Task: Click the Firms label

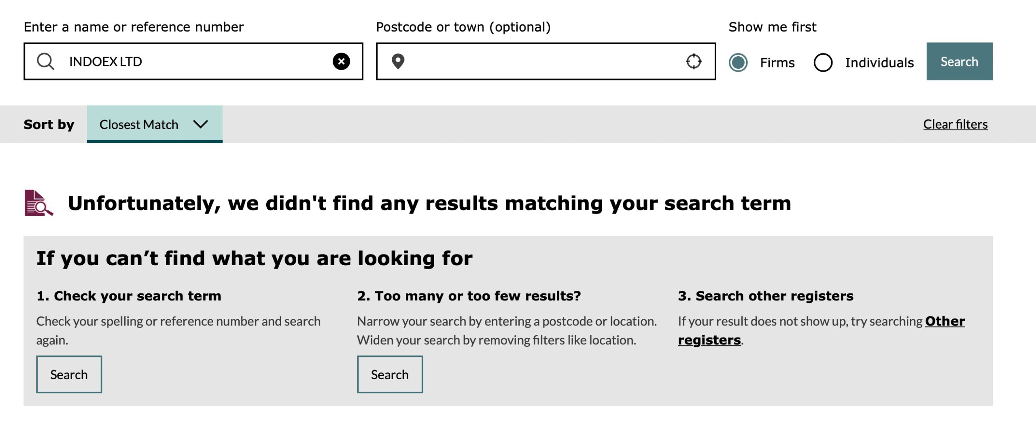Action: [x=777, y=63]
